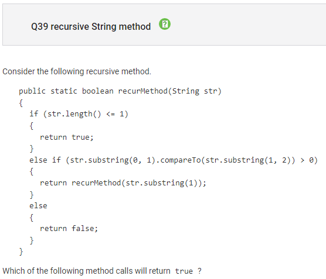The width and height of the screenshot is (326, 279).
Task: Click the monospace 'true' word in the question
Action: (184, 271)
